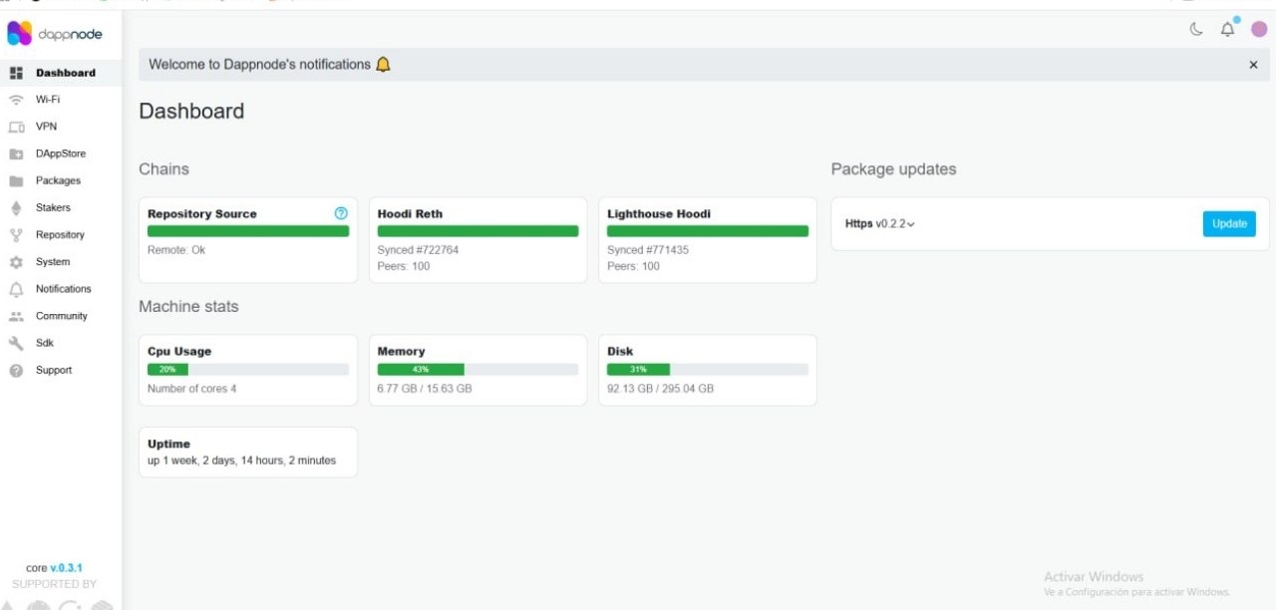Click the Memory 43% usage bar
1276x610 pixels.
[478, 370]
